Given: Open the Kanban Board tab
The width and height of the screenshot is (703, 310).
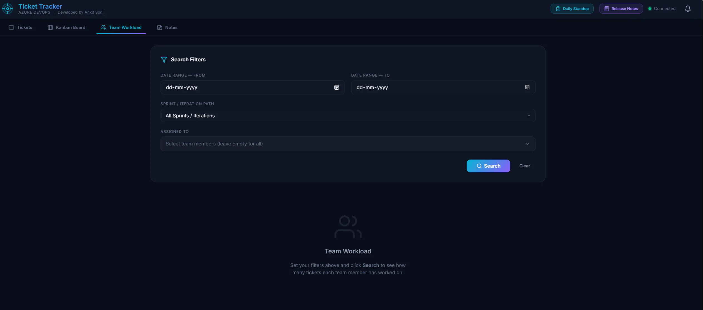Looking at the screenshot, I should [x=66, y=27].
